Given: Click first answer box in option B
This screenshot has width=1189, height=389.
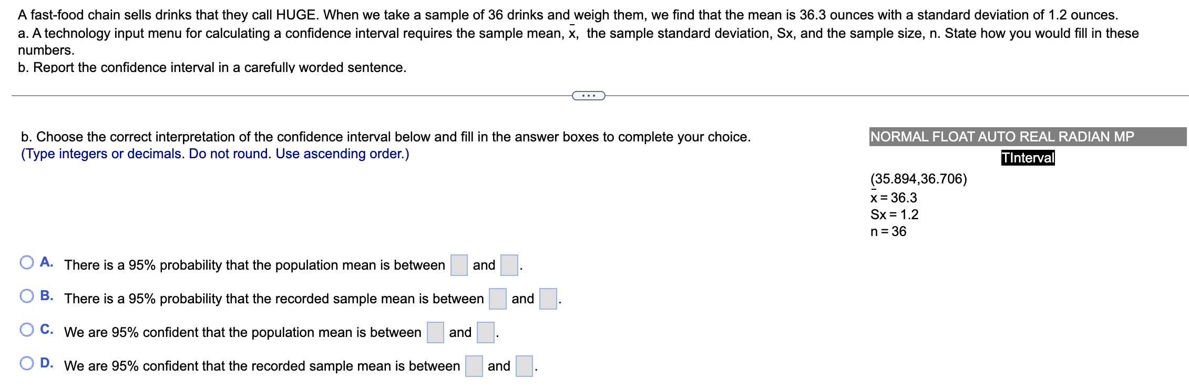Looking at the screenshot, I should coord(498,299).
